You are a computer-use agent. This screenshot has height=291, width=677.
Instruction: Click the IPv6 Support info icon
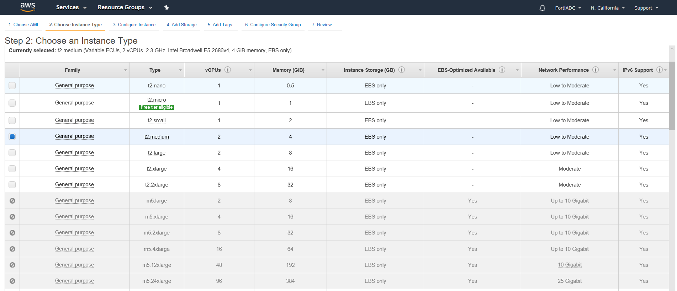click(x=660, y=70)
